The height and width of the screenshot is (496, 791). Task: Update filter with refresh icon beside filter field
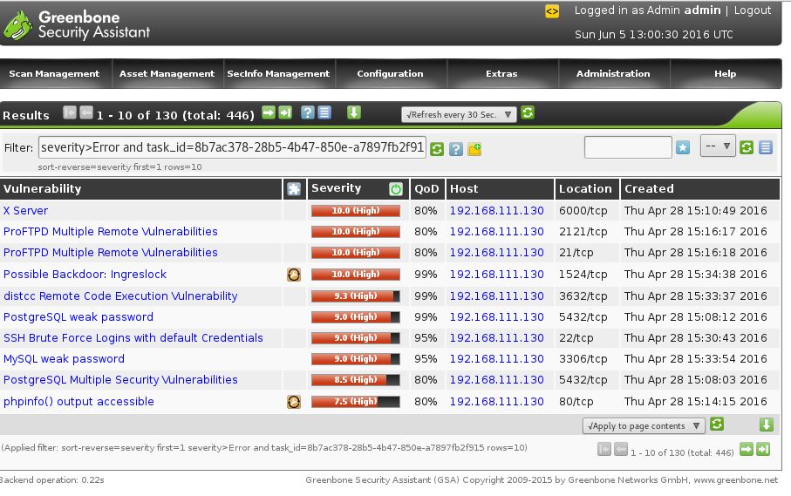click(437, 149)
